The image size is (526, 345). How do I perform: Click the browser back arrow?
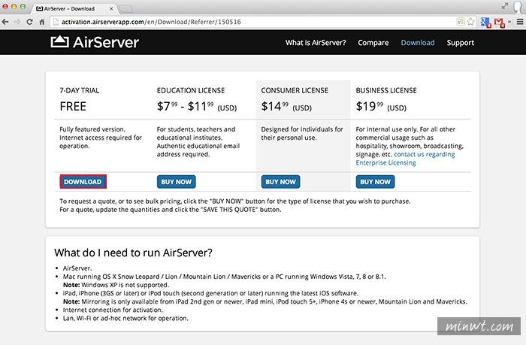(5, 22)
